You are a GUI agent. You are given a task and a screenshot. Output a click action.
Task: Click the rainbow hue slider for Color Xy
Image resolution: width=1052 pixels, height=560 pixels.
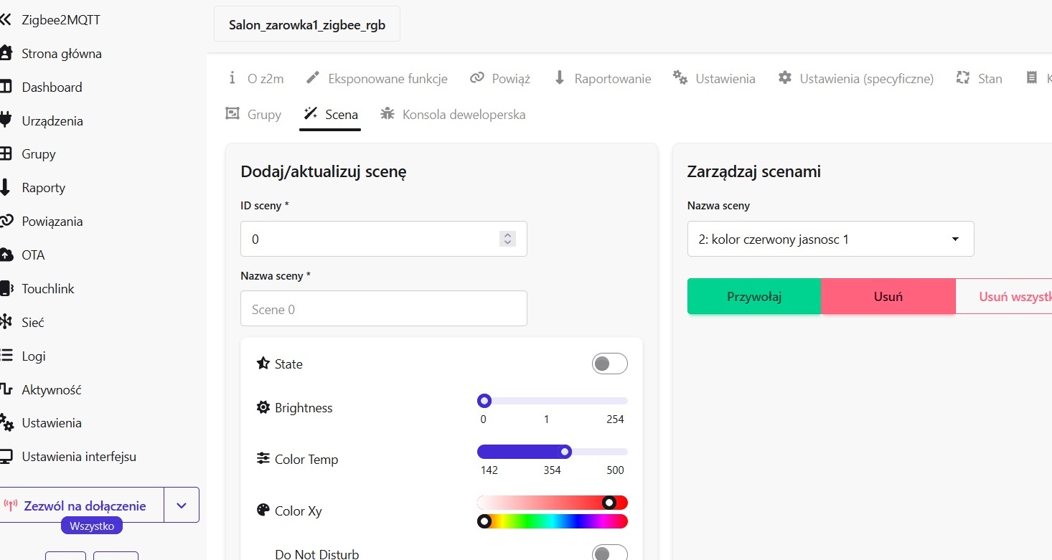coord(553,521)
